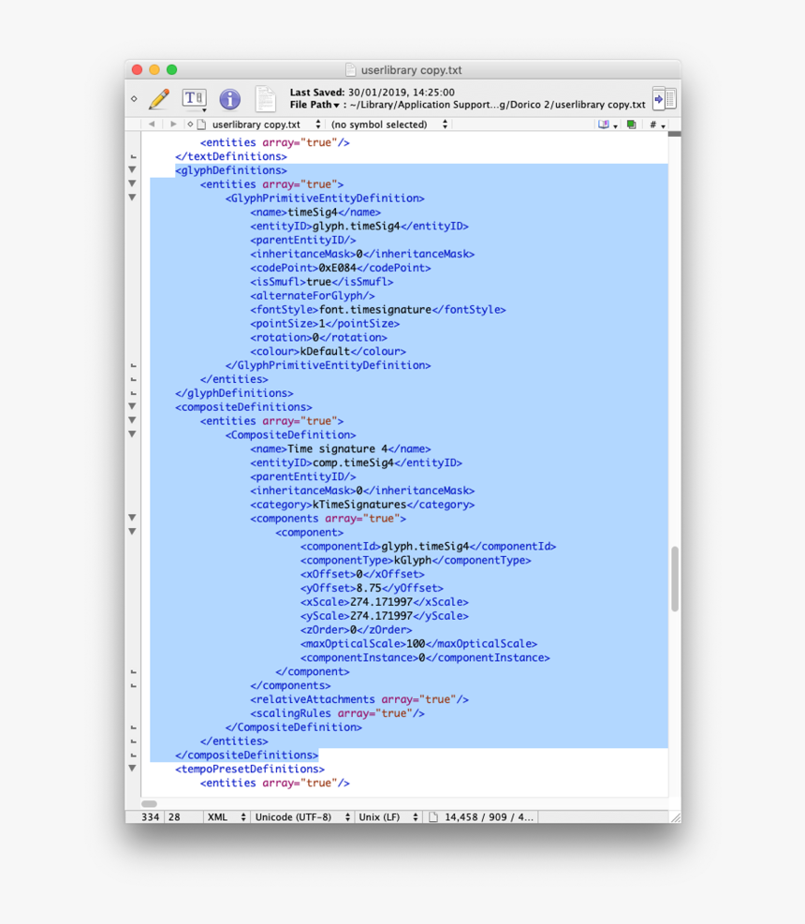Image resolution: width=805 pixels, height=924 pixels.
Task: Open the Unicode (UTF-8) encoding dropdown
Action: 301,816
